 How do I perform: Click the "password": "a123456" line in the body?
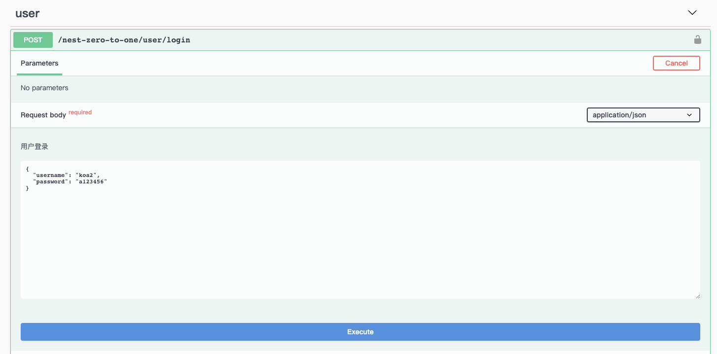(70, 181)
